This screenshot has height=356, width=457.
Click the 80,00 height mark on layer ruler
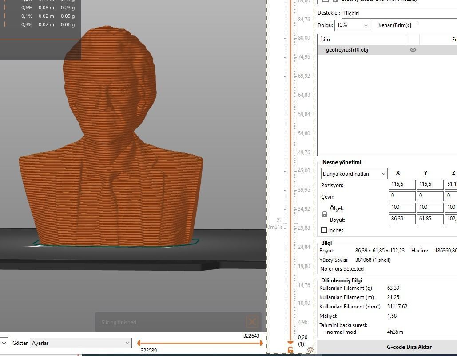pyautogui.click(x=304, y=38)
